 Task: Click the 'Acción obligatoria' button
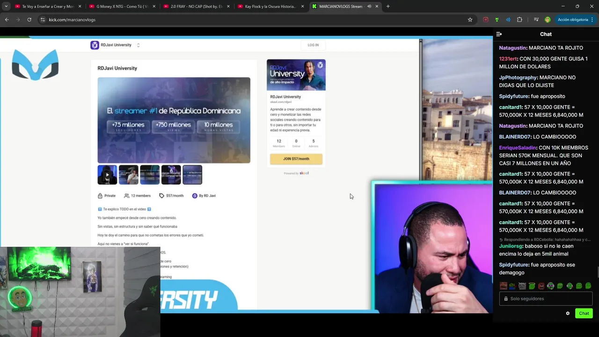pyautogui.click(x=572, y=20)
